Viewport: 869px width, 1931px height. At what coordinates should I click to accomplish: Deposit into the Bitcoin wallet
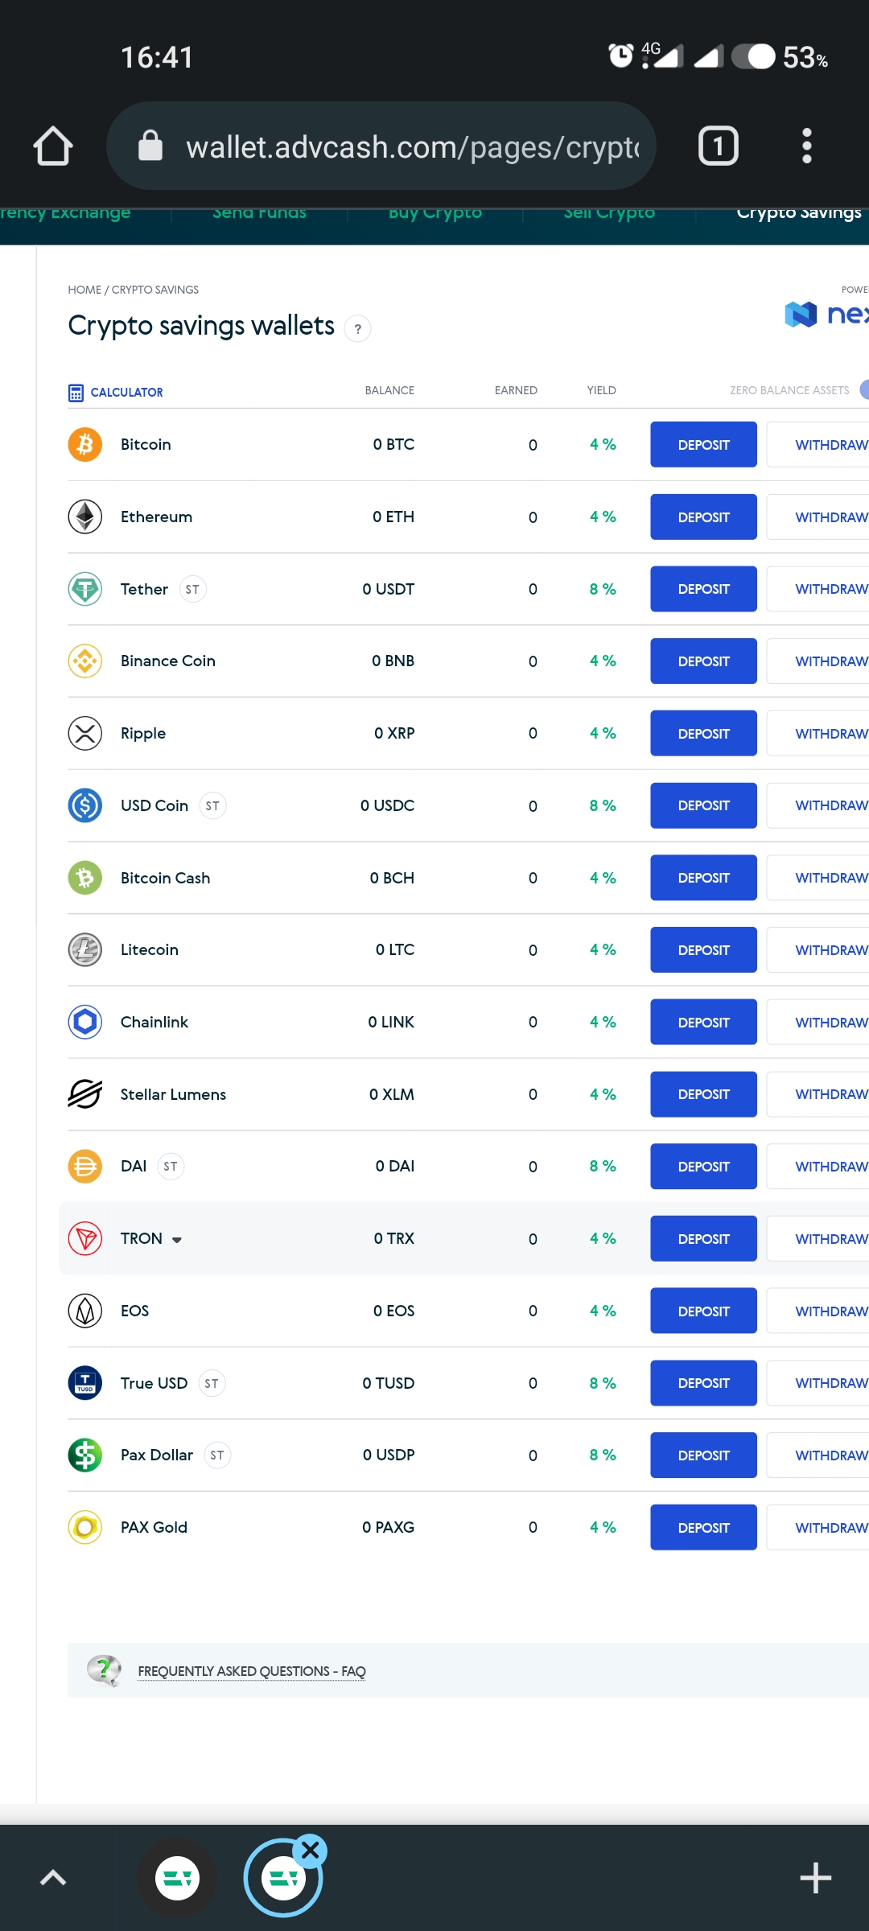coord(703,444)
